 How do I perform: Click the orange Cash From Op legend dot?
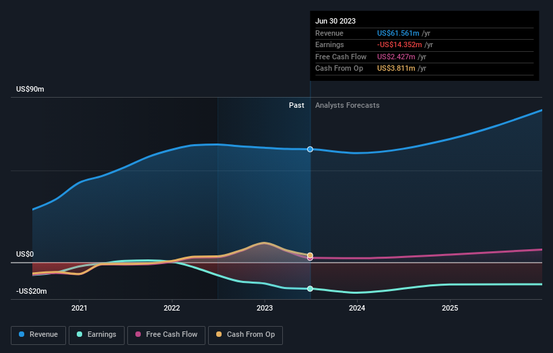(x=219, y=334)
